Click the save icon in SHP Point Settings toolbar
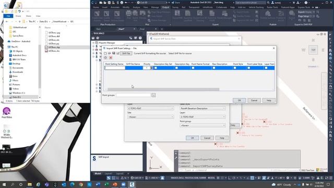Viewport: 334px width, 188px height. point(114,53)
